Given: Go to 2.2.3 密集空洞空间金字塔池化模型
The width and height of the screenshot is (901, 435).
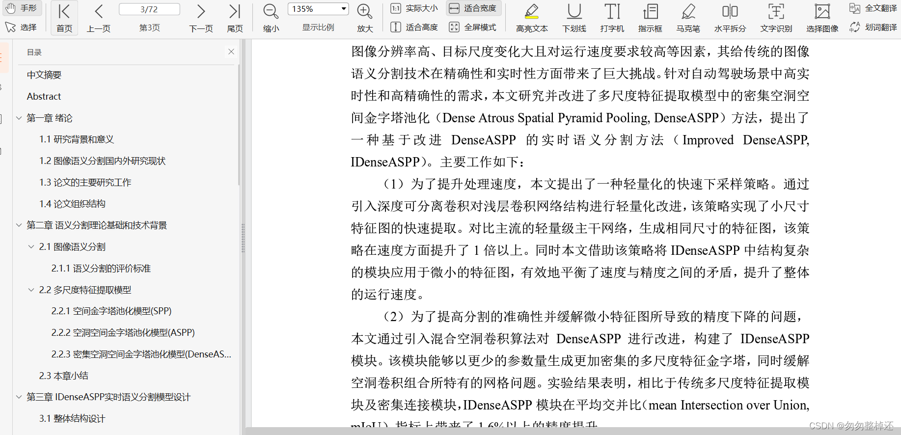Looking at the screenshot, I should tap(141, 354).
